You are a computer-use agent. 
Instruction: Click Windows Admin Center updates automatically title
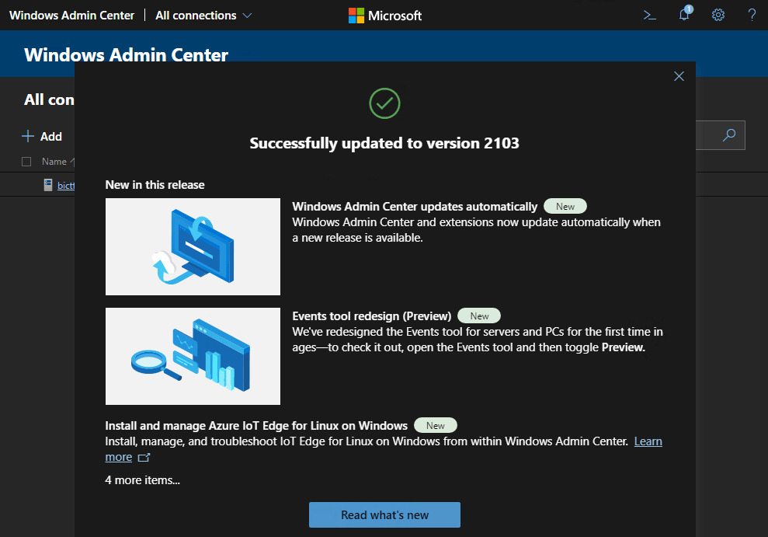coord(415,207)
